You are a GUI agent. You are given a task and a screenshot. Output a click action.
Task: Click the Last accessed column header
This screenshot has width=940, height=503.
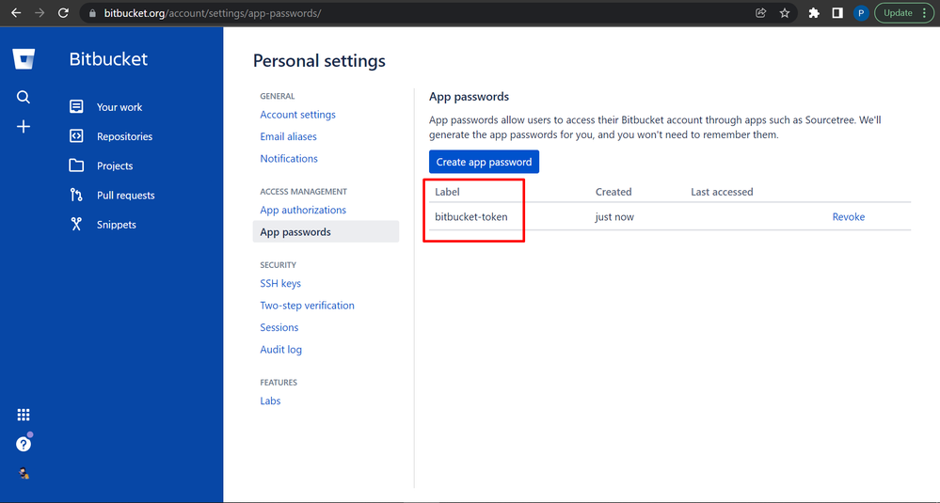[722, 192]
